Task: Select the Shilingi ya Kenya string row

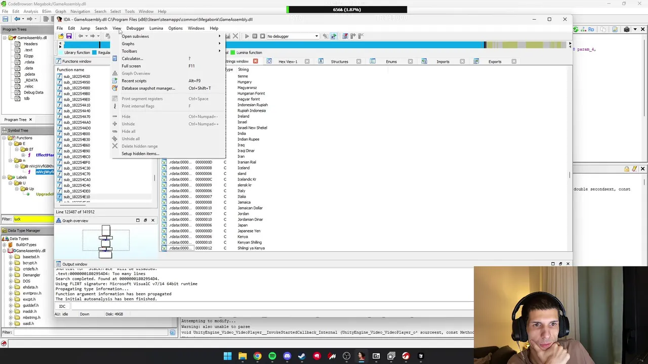Action: tap(364, 248)
